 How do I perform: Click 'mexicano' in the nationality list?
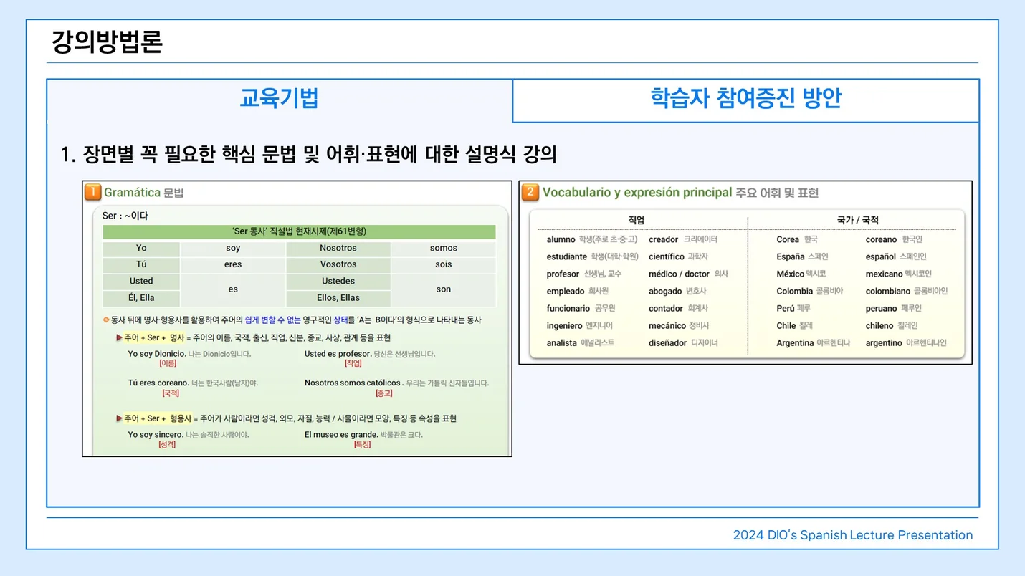click(x=884, y=274)
